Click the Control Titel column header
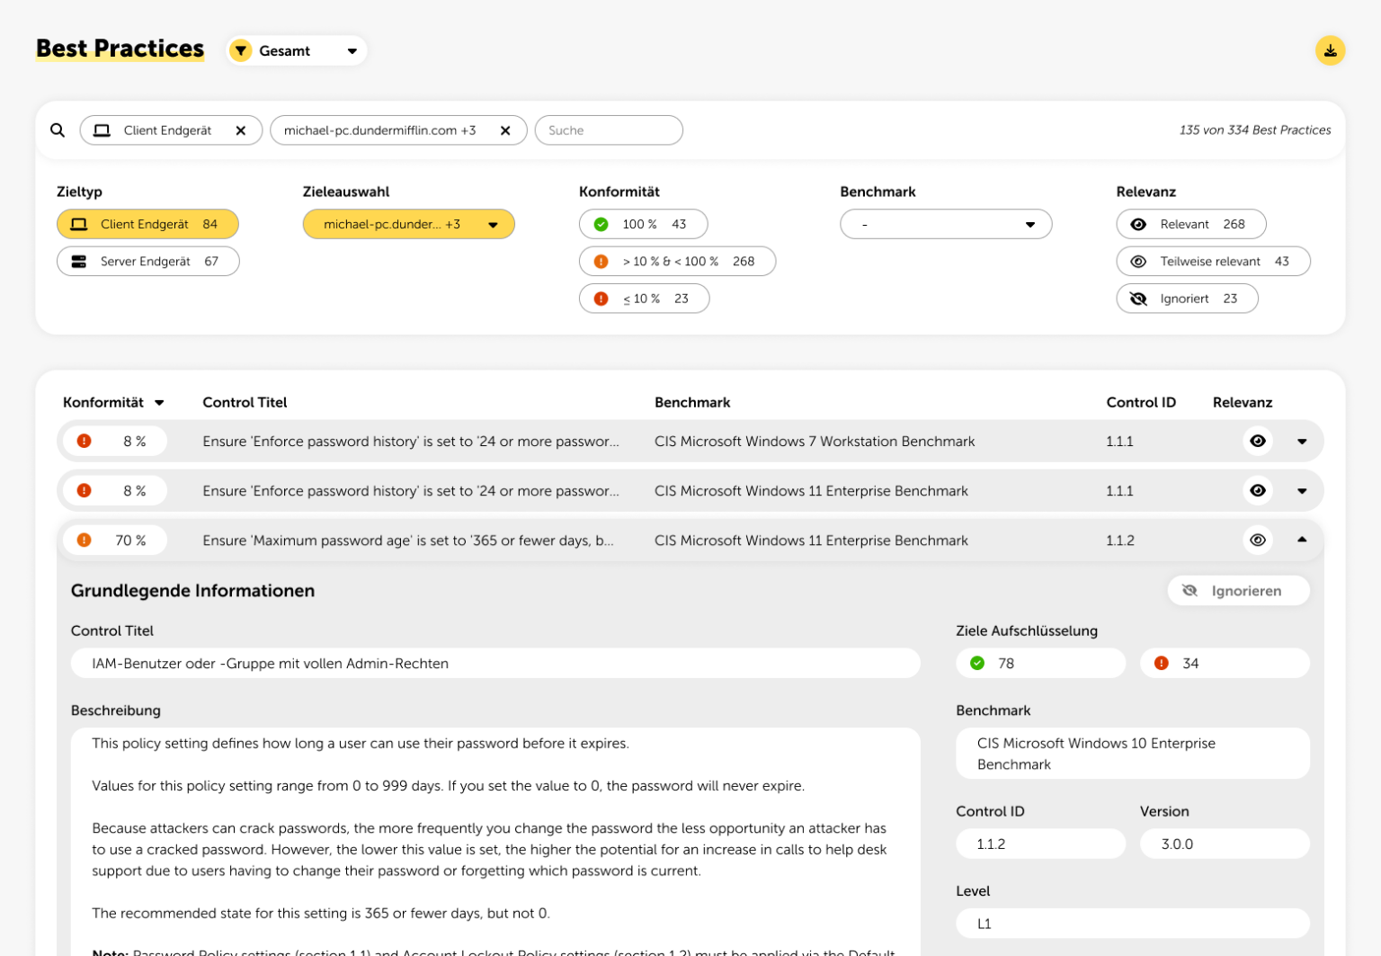 point(245,402)
